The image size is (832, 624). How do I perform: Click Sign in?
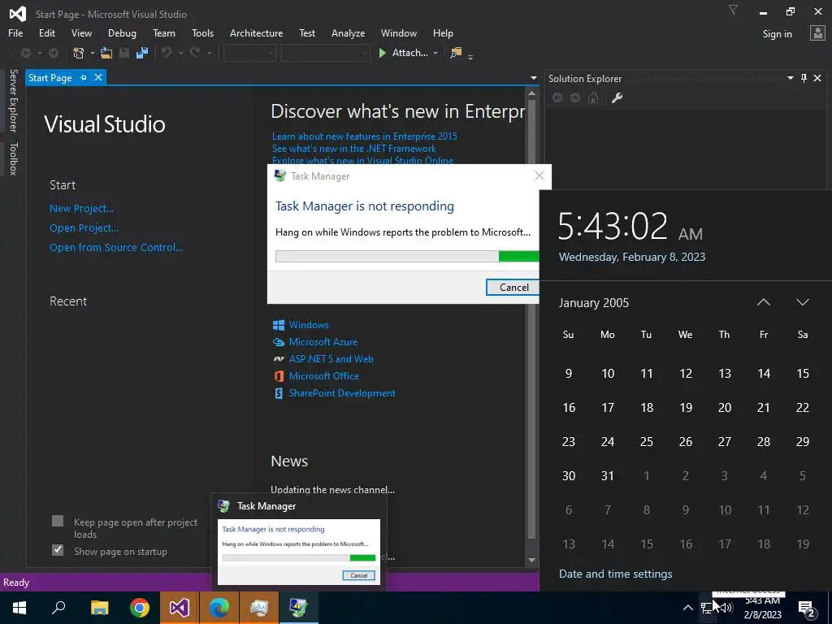[777, 34]
